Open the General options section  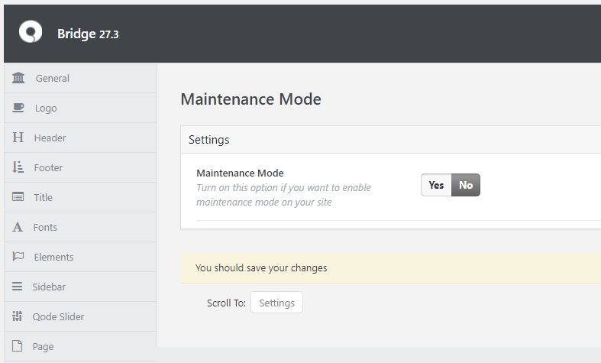pyautogui.click(x=80, y=78)
